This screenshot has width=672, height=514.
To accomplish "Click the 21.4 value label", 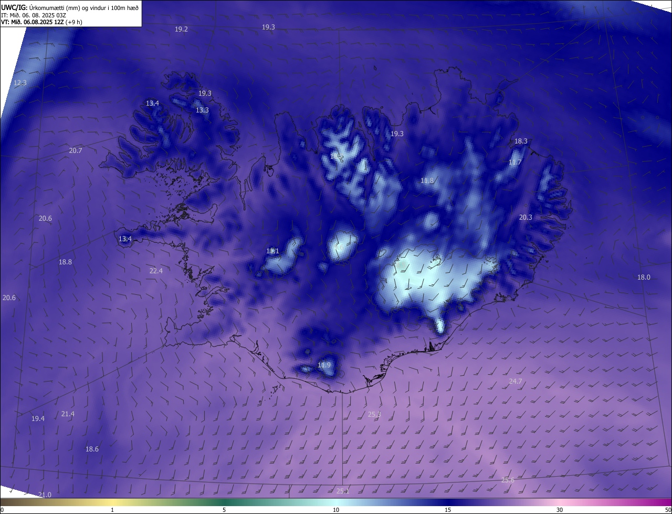I will click(x=68, y=414).
